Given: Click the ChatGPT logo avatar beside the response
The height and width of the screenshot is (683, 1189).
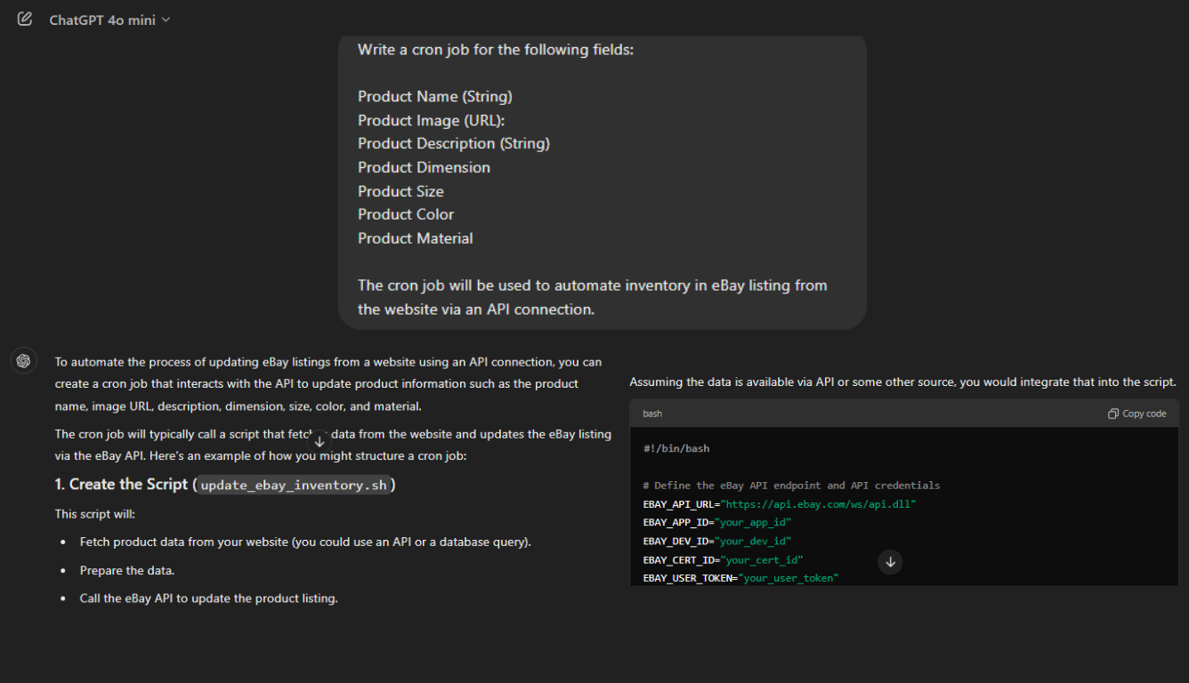Looking at the screenshot, I should [x=23, y=360].
